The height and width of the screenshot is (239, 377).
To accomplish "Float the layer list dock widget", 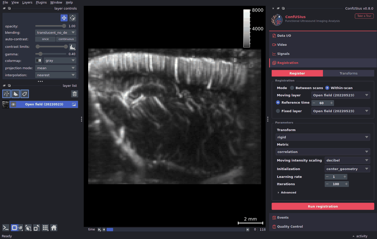I will click(9, 86).
